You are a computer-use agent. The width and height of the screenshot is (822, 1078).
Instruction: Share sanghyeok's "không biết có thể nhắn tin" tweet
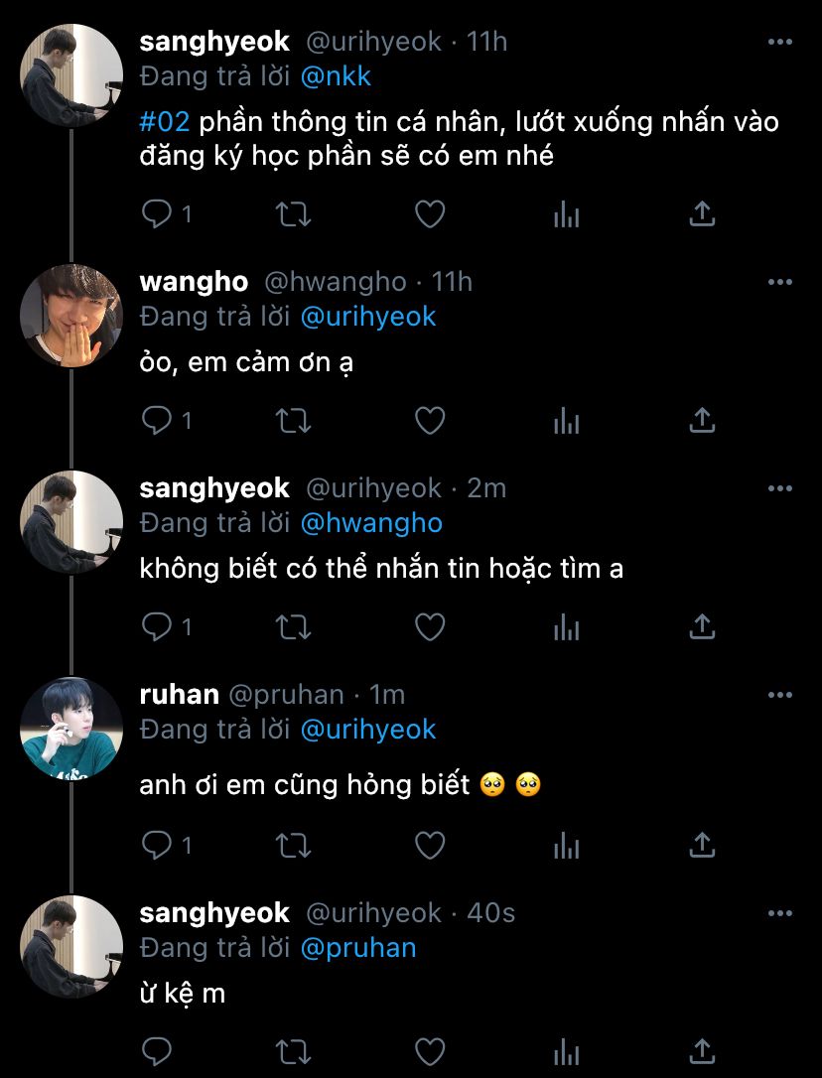(x=702, y=627)
